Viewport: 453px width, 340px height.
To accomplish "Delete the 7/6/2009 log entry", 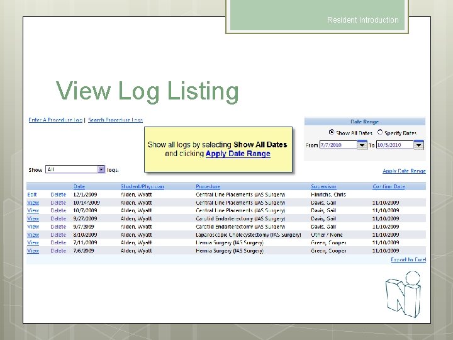I will [x=58, y=251].
